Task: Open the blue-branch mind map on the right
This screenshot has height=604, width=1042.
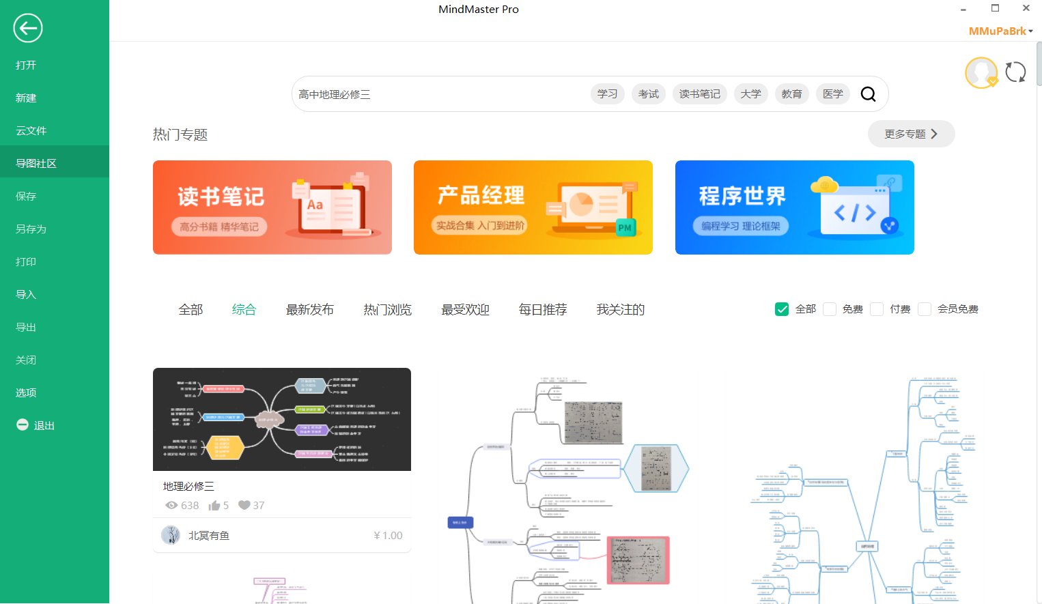Action: (x=864, y=486)
